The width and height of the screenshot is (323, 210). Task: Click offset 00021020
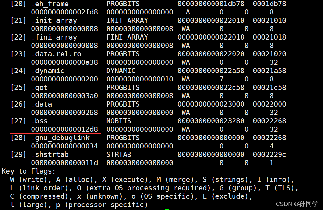point(270,54)
